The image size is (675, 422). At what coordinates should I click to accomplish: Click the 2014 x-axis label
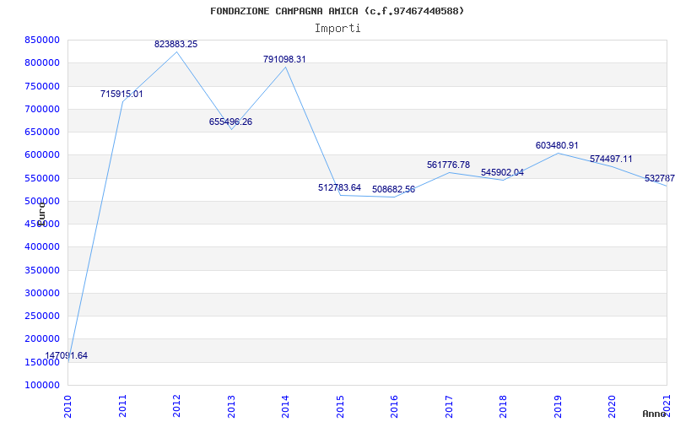coord(286,407)
